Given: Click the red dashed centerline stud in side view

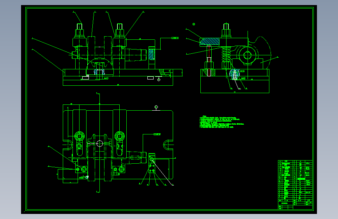Looking at the screenshot, I should click(x=209, y=60).
